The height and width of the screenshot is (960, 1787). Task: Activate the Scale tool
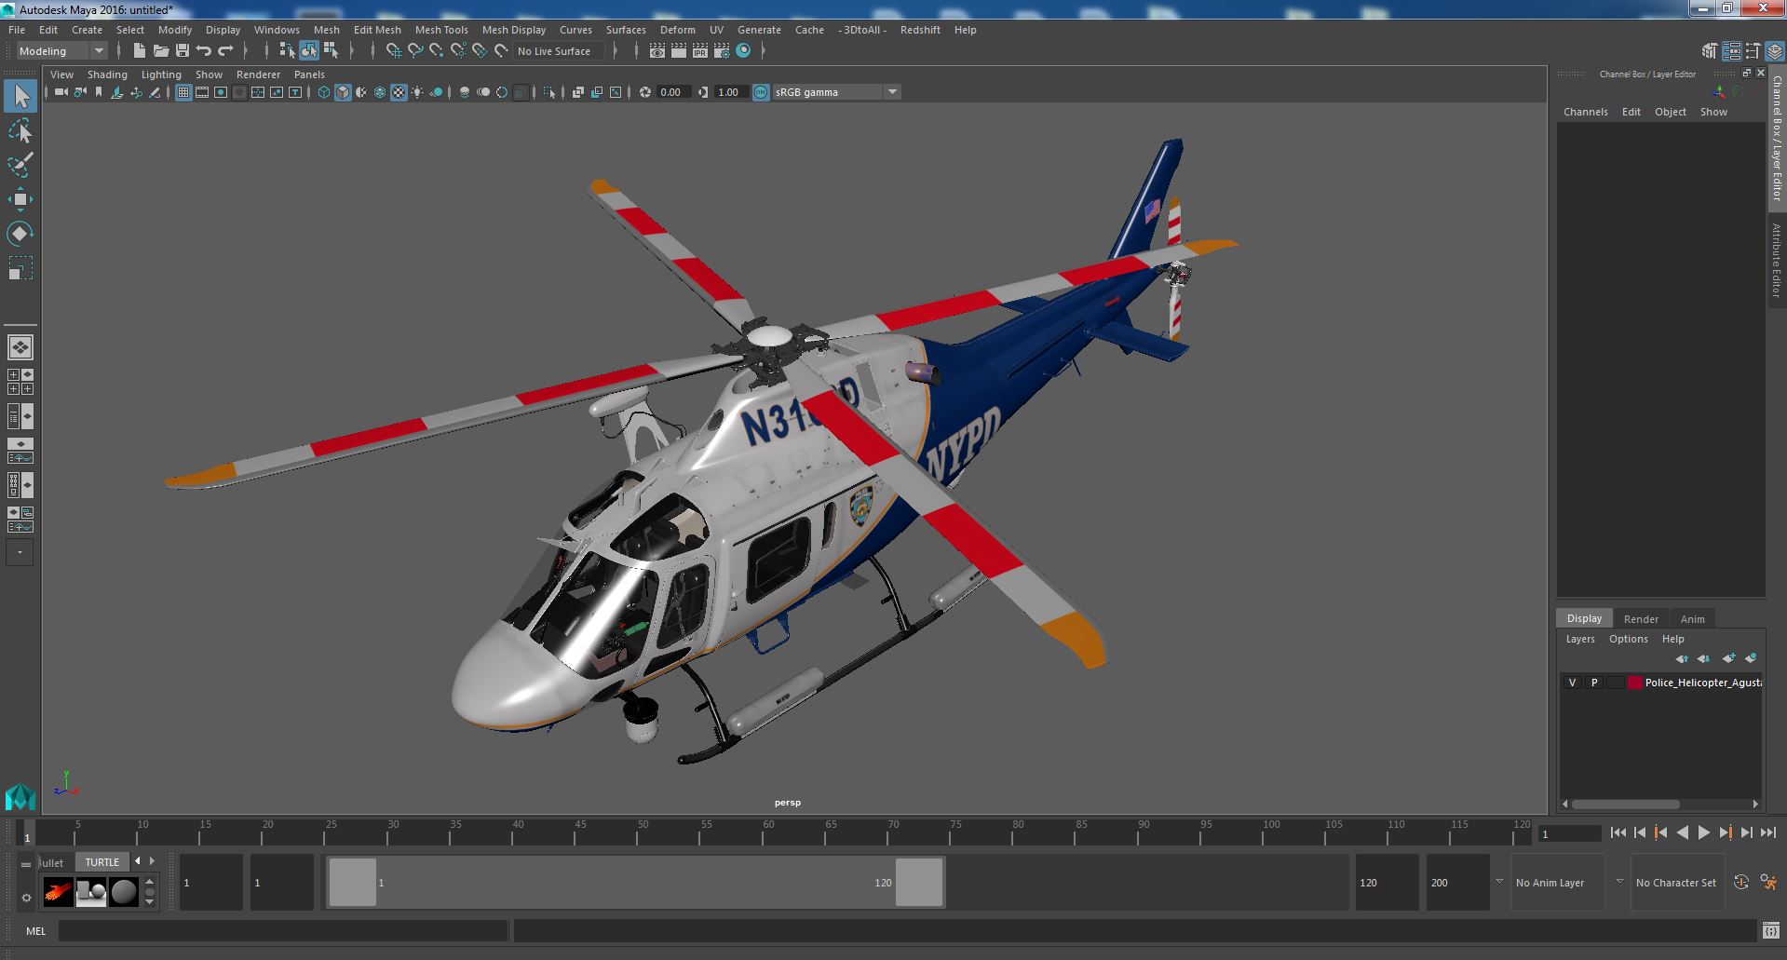(20, 268)
